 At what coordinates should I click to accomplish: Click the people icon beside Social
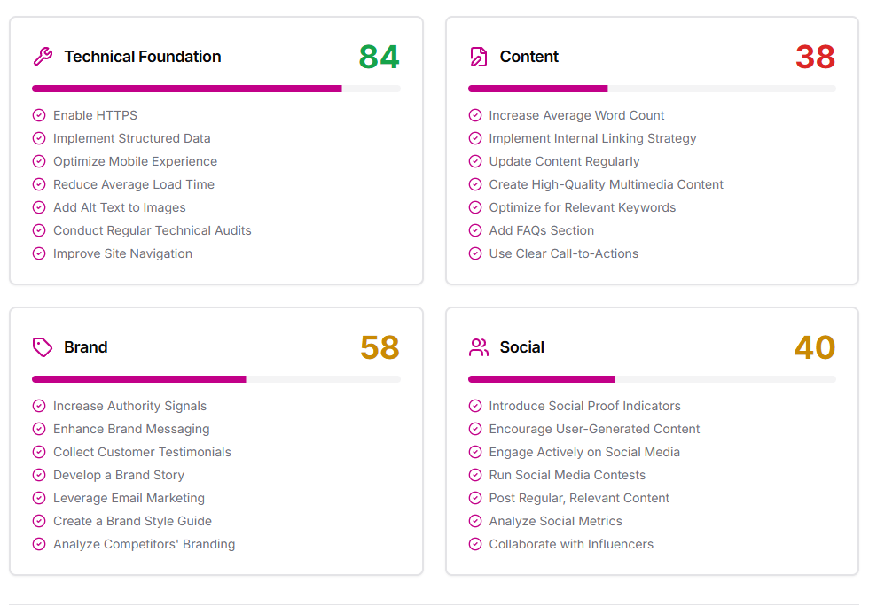pos(479,347)
